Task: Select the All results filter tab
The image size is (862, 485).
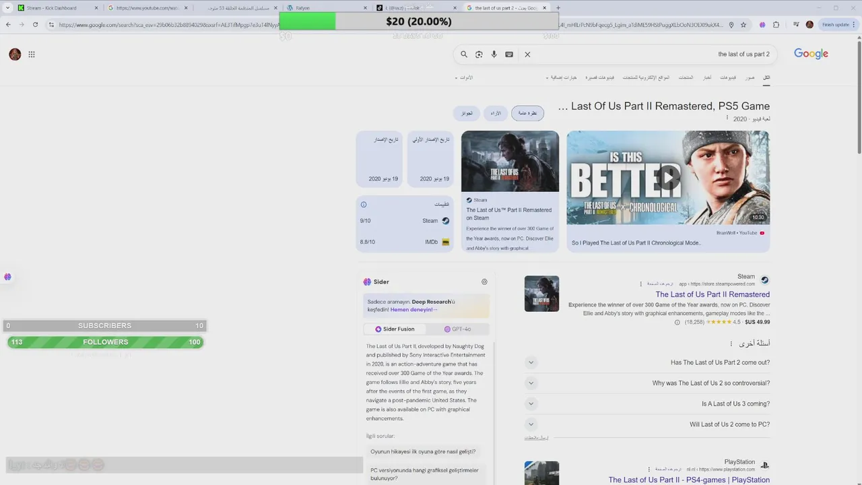Action: [766, 77]
